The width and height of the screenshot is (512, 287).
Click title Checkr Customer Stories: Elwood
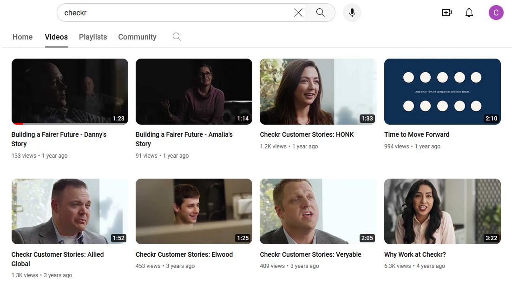(x=184, y=254)
